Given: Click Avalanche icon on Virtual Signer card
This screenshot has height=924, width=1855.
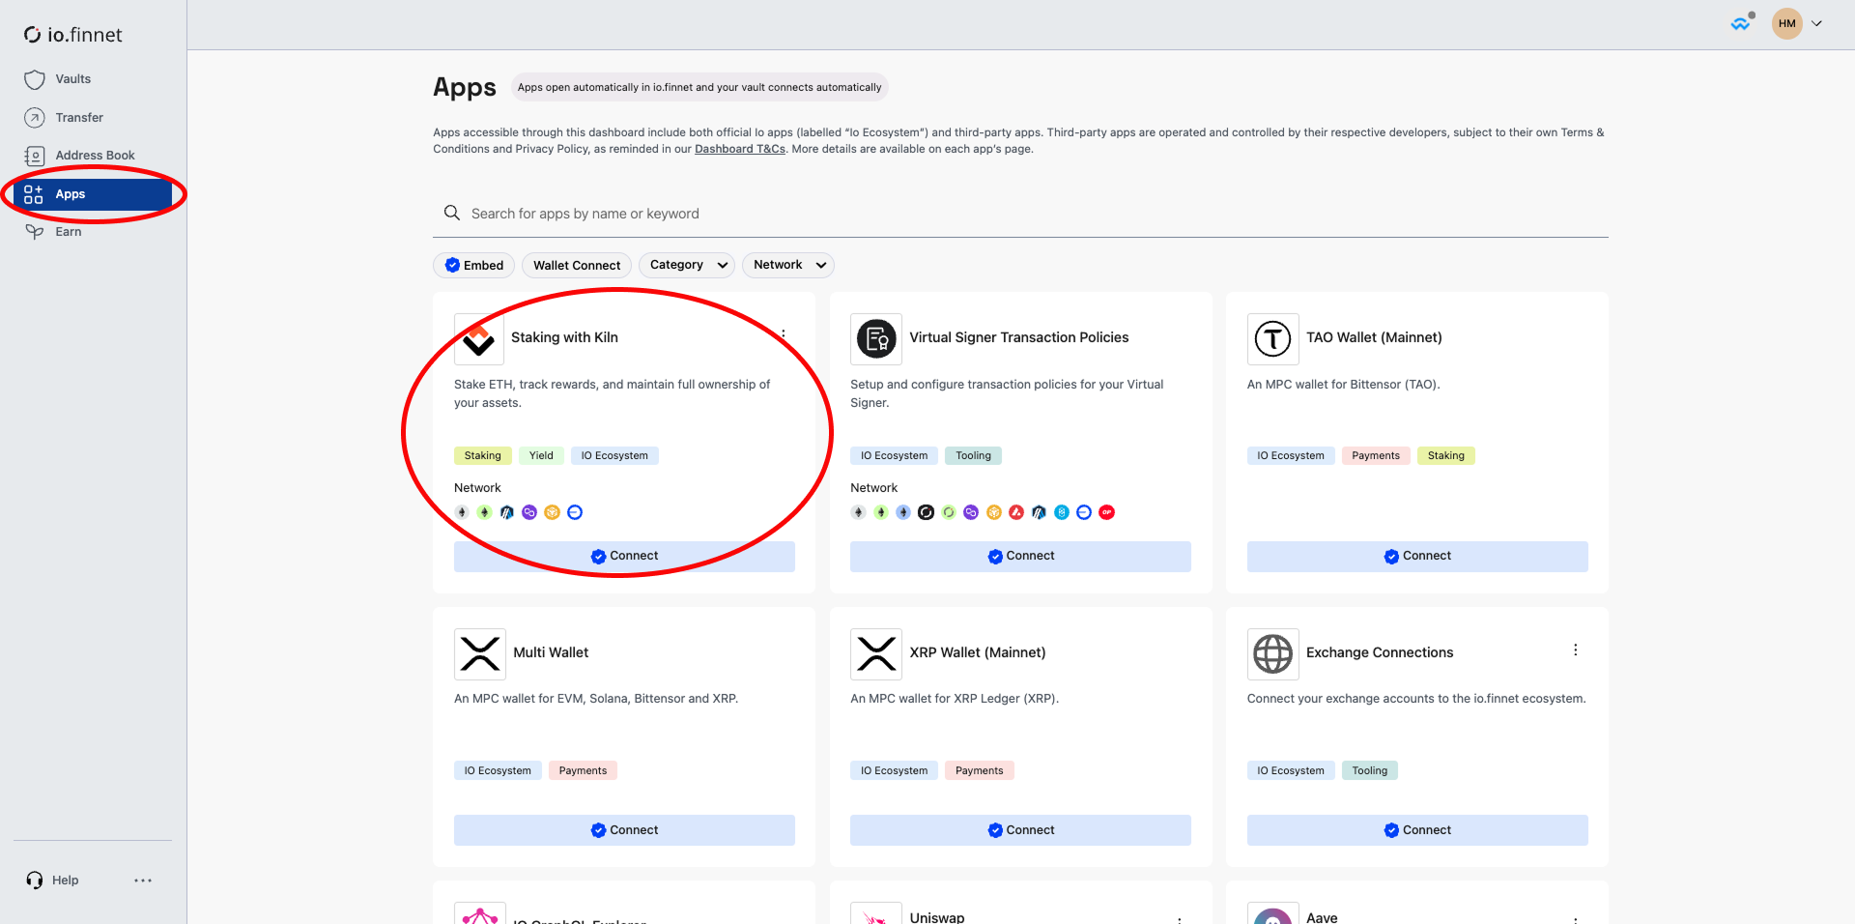Looking at the screenshot, I should (x=1016, y=512).
